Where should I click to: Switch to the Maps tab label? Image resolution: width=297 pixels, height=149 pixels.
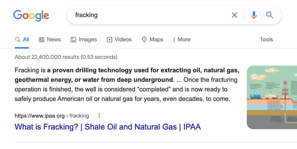(x=156, y=39)
